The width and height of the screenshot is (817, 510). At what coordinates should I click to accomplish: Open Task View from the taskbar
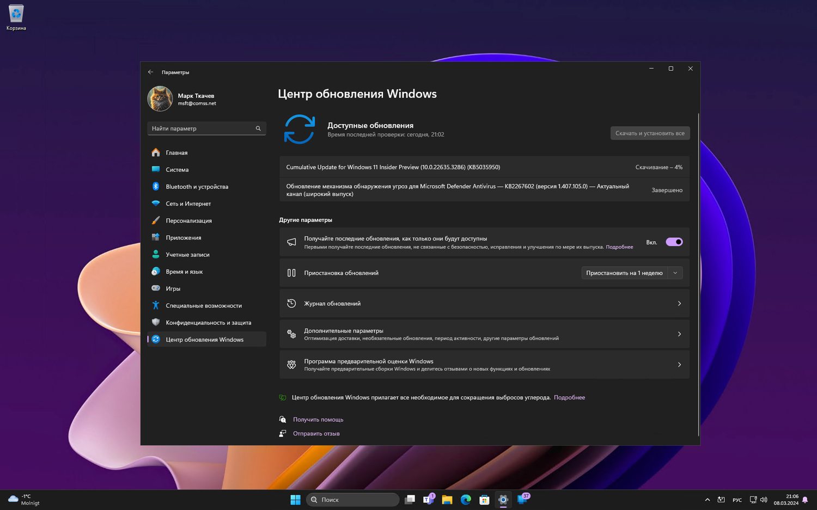click(410, 500)
